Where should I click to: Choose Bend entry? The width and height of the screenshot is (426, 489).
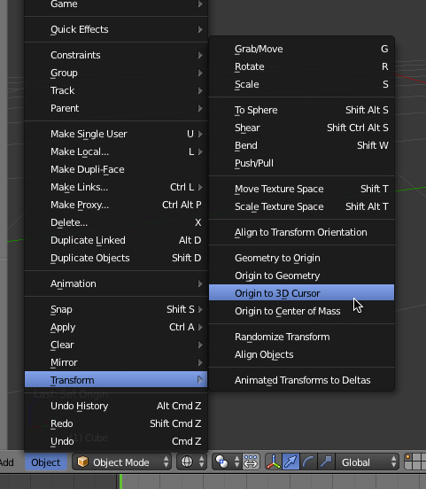(302, 145)
